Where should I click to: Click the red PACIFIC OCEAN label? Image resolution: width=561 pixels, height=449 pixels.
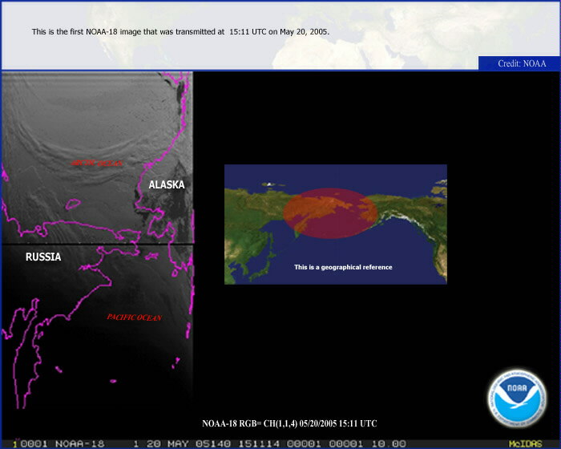[x=134, y=318]
